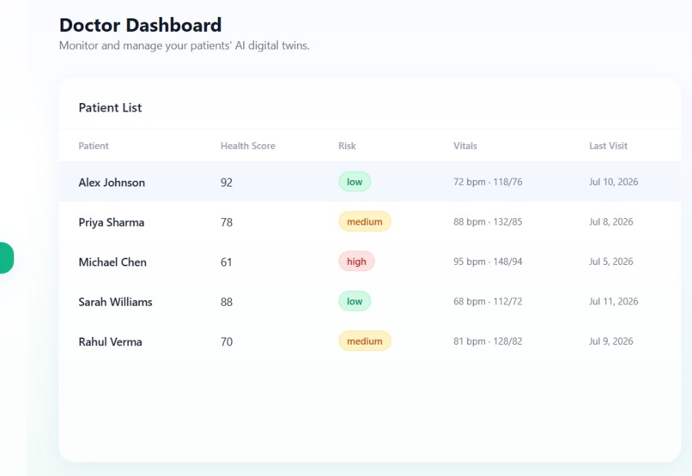The image size is (692, 476).
Task: Click health score 88
Action: (227, 302)
